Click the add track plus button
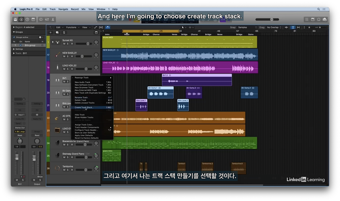This screenshot has width=340, height=201. coord(50,33)
